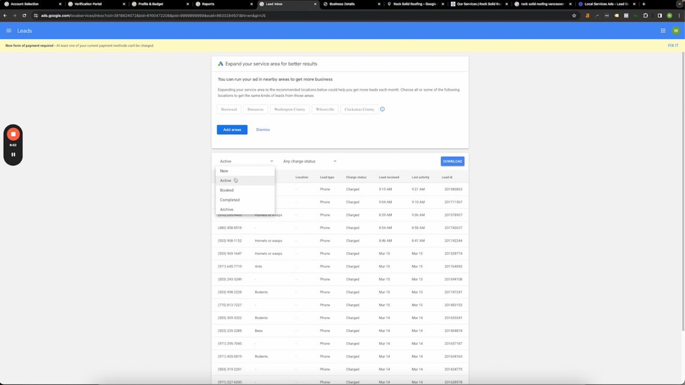
Task: Open the hamburger navigation menu beside Leads
Action: pyautogui.click(x=9, y=31)
